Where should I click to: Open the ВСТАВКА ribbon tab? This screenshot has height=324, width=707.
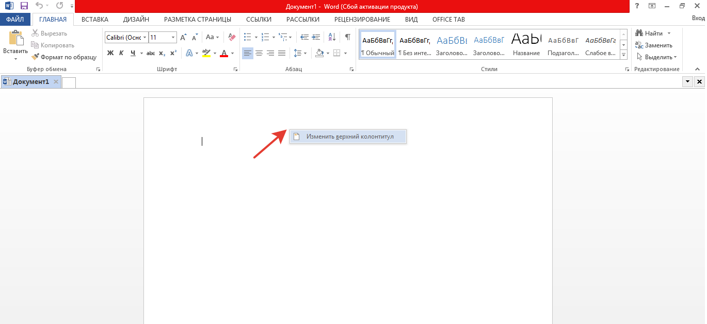pos(95,20)
